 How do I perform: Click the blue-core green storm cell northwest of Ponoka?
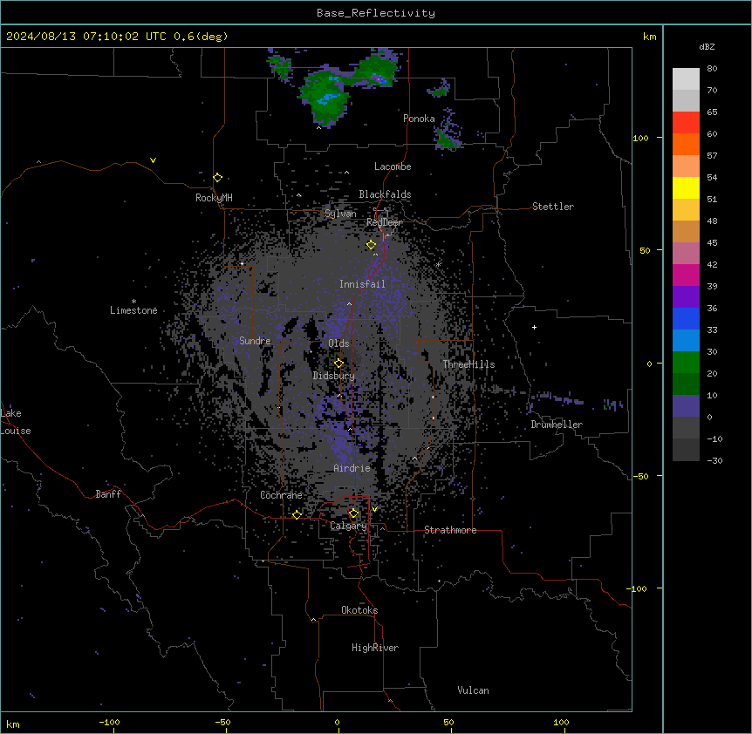[326, 99]
